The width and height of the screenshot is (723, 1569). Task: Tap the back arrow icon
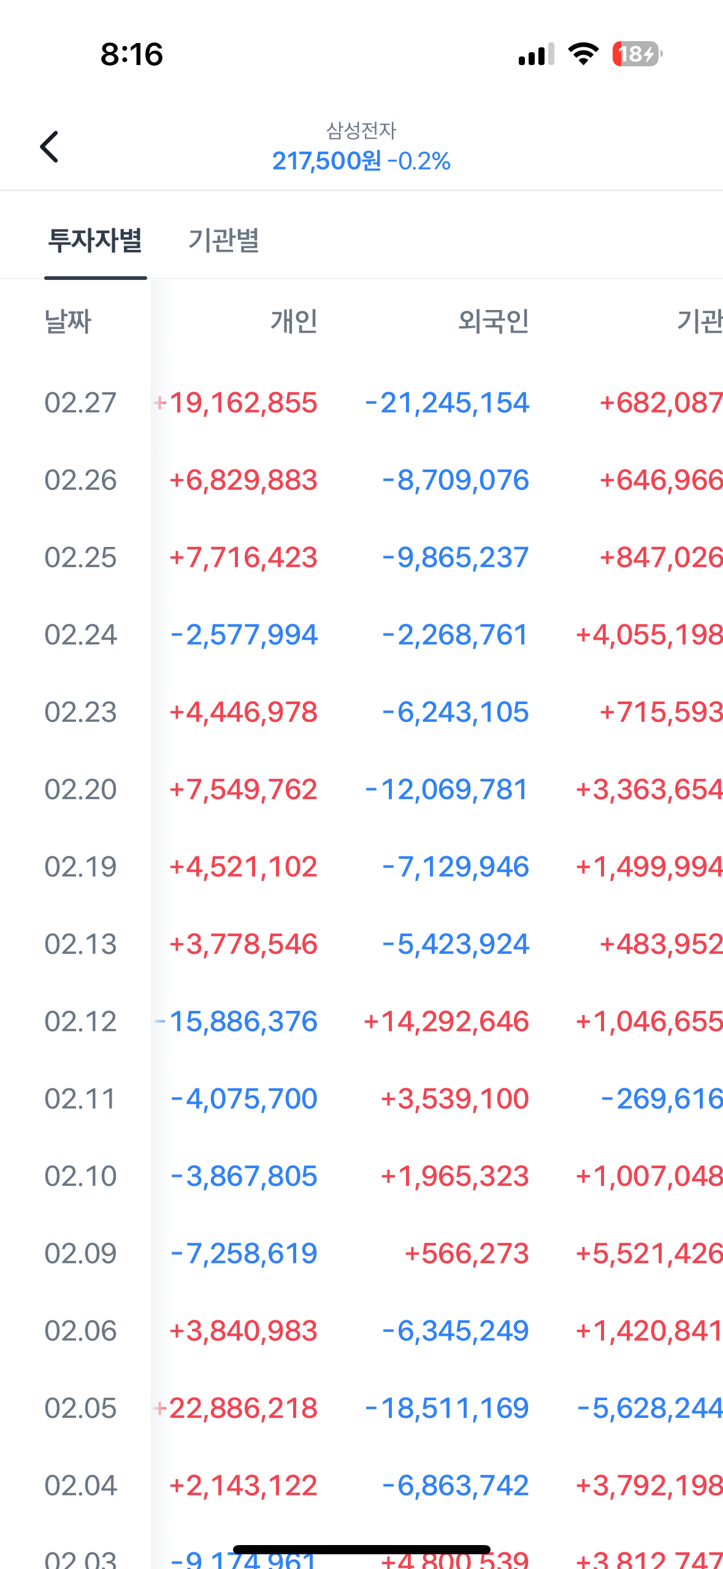coord(49,147)
